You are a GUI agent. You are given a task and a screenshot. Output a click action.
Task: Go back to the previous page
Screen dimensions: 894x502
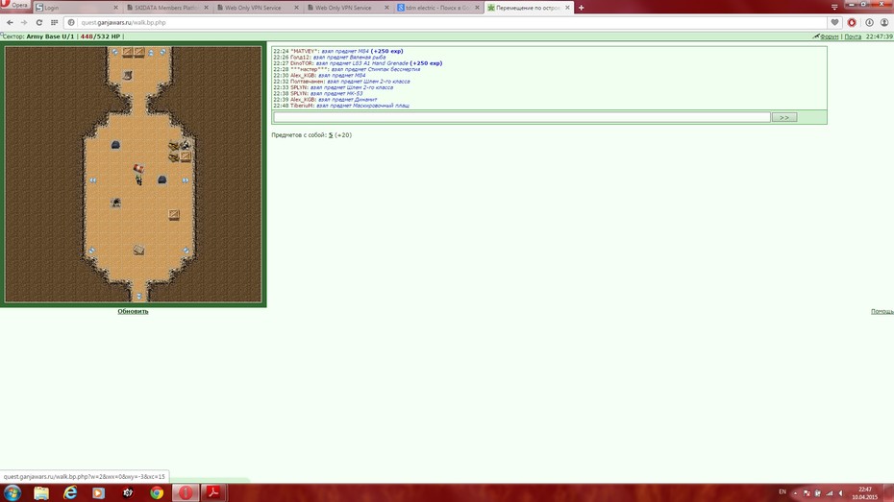click(x=10, y=22)
